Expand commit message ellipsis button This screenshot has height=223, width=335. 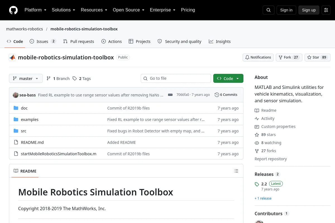(170, 95)
